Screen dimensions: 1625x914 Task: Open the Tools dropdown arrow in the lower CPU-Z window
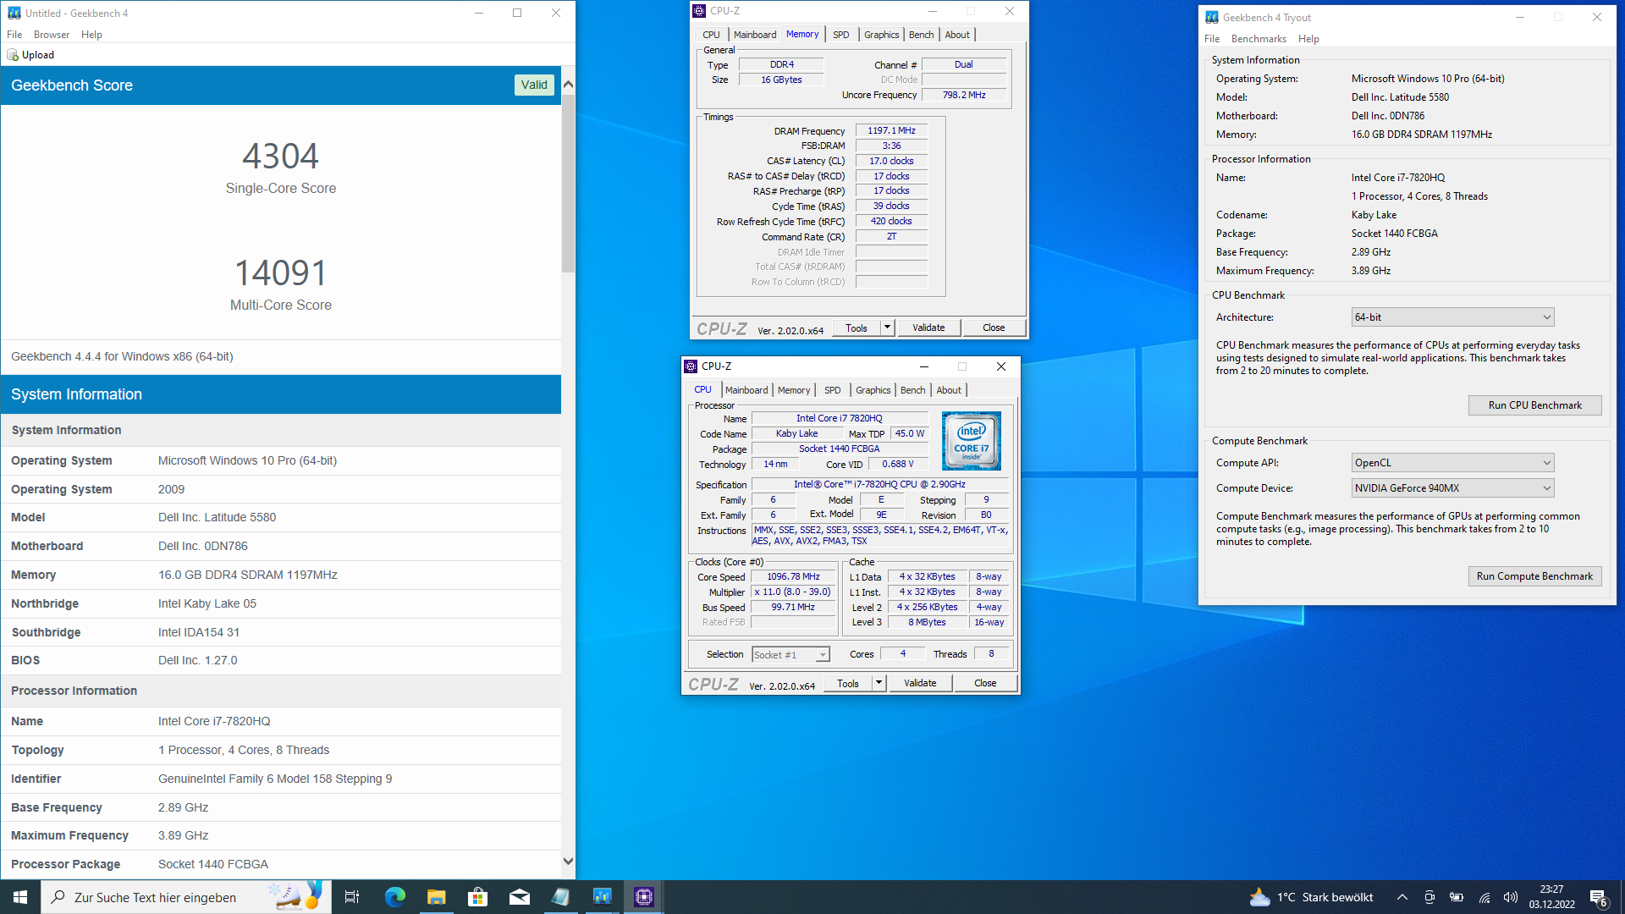[879, 683]
